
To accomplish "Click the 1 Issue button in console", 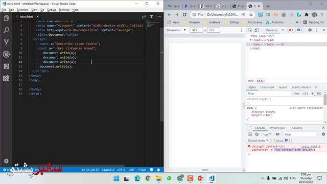I will (282, 141).
